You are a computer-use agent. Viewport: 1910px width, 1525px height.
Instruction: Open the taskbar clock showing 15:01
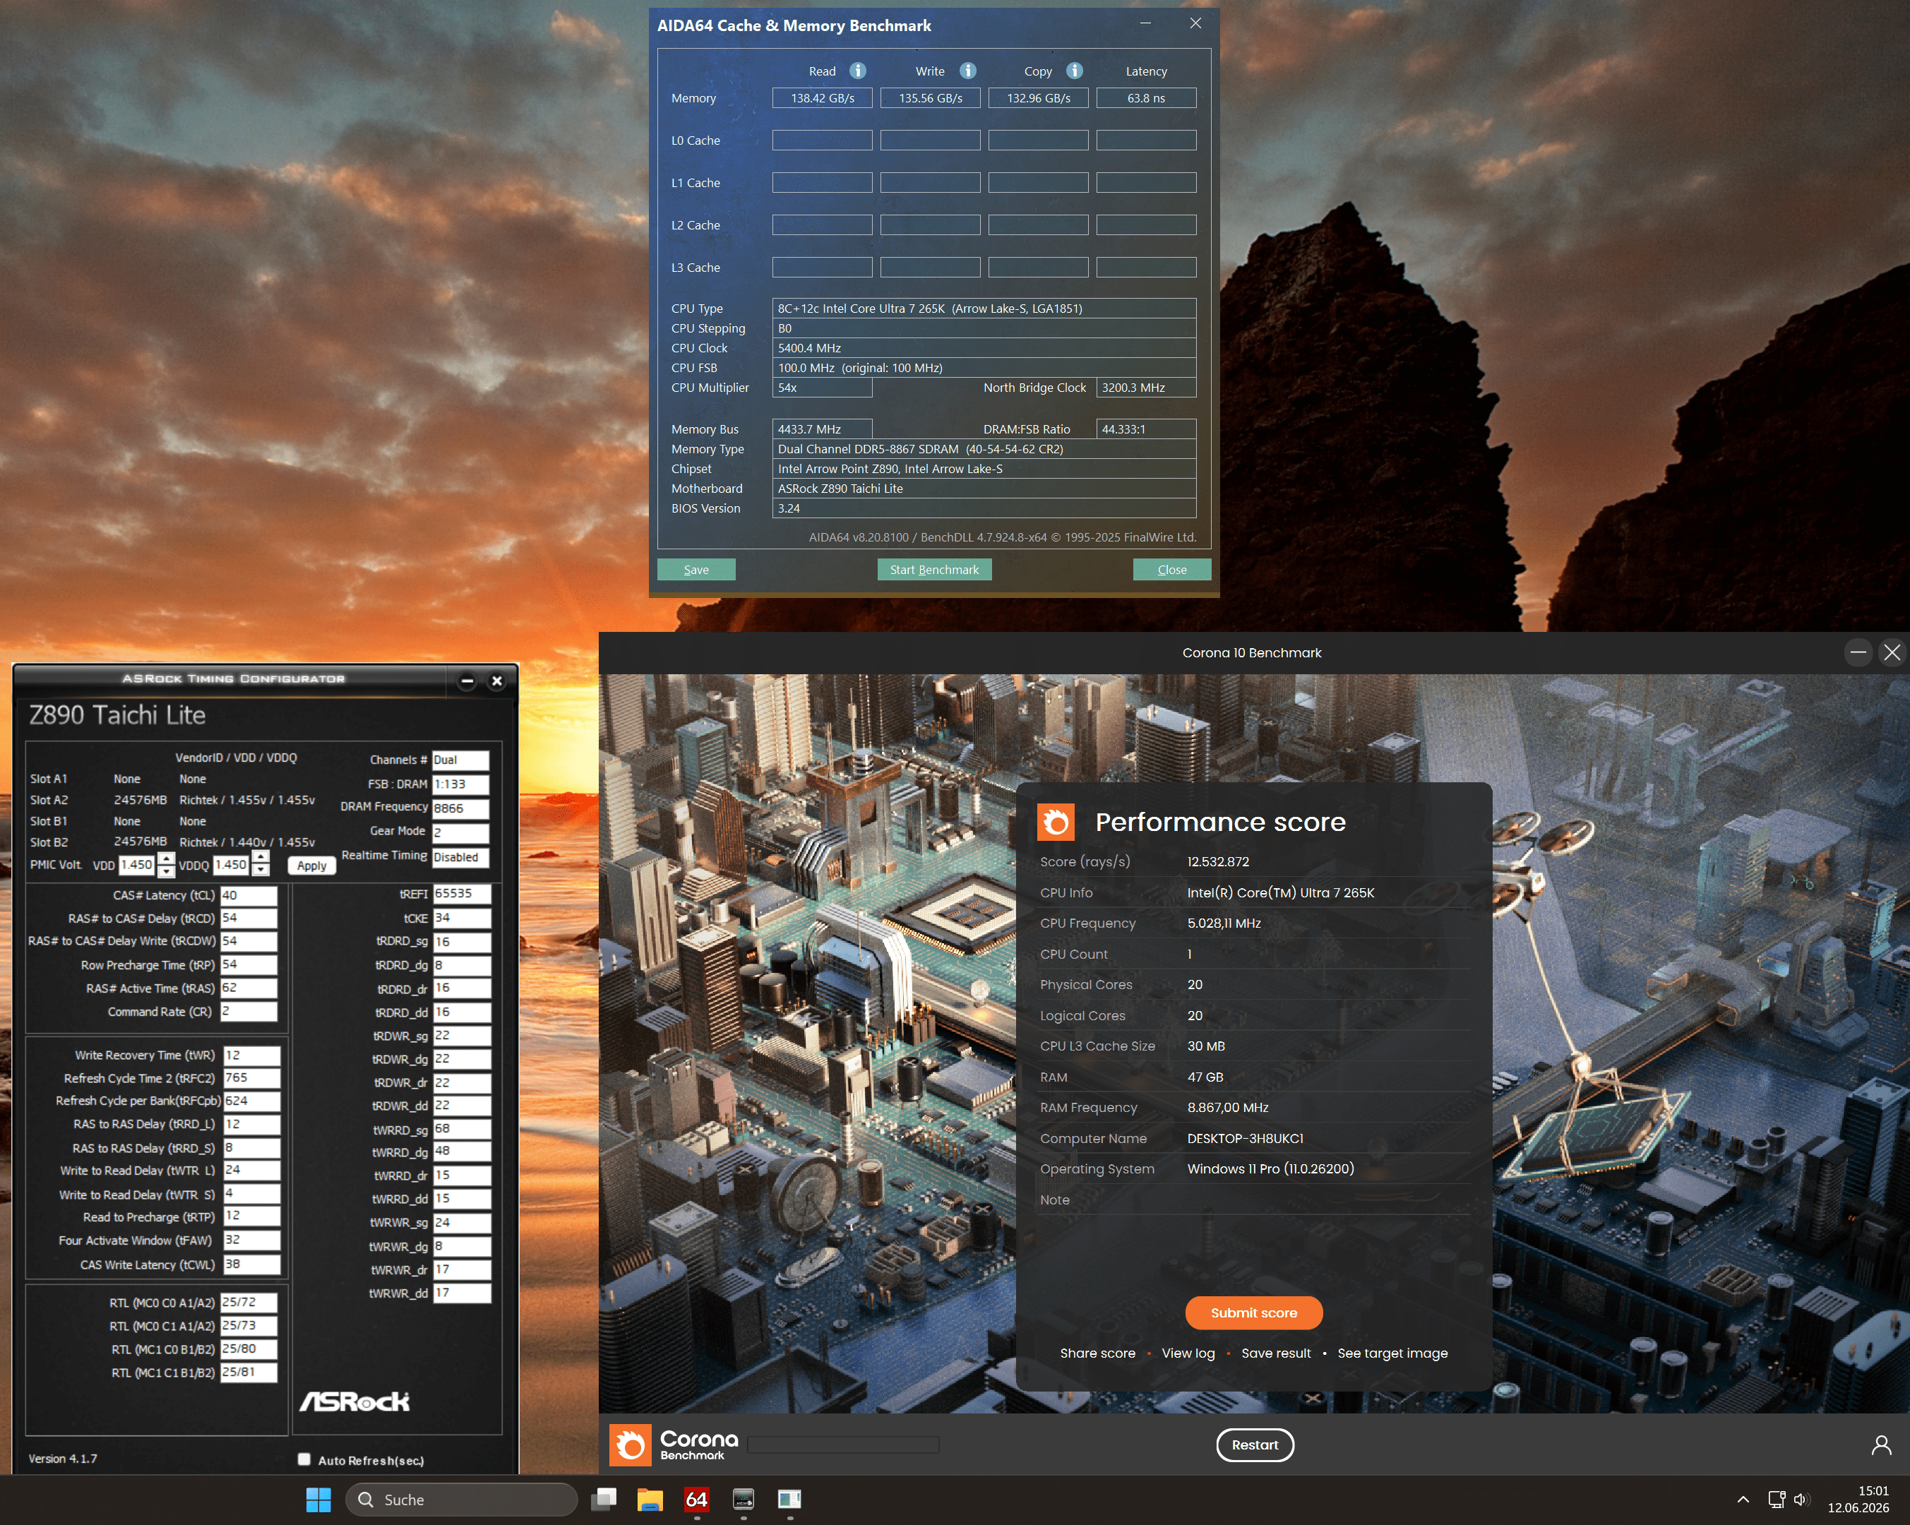pos(1858,1500)
